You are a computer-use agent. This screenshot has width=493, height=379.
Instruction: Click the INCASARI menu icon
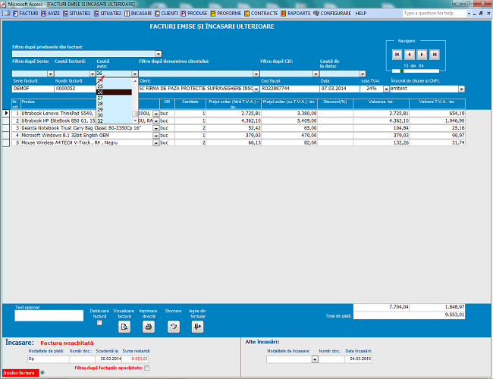tap(127, 14)
